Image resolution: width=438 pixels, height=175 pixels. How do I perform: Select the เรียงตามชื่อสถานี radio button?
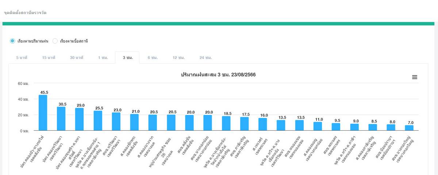[x=55, y=41]
